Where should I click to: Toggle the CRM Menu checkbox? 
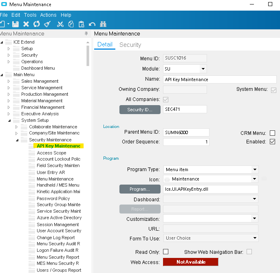pyautogui.click(x=272, y=133)
